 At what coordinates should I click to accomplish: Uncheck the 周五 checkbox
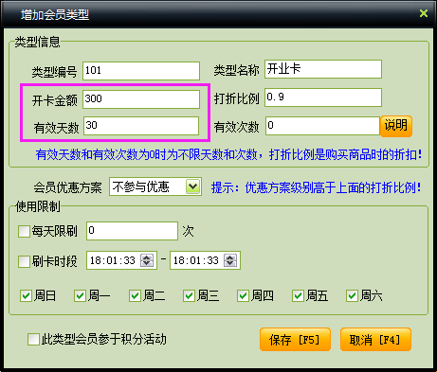(x=298, y=296)
